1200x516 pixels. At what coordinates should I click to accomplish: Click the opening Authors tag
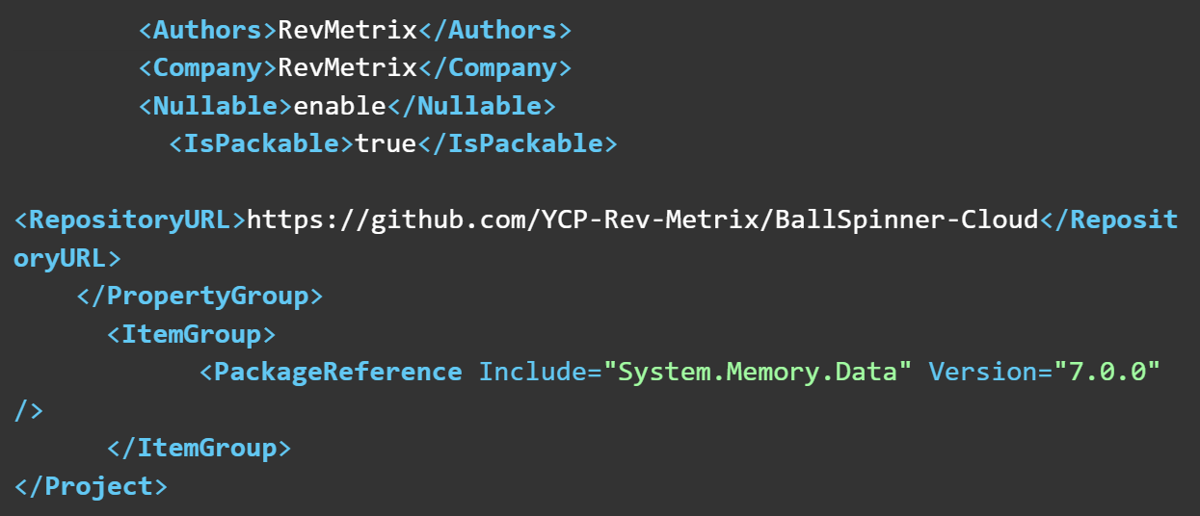tap(207, 30)
